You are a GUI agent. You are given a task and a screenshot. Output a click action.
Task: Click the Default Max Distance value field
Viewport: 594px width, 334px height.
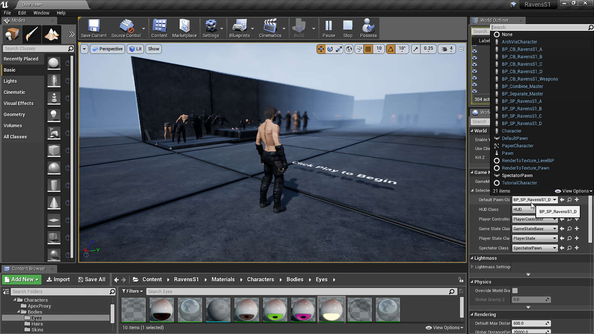(531, 323)
